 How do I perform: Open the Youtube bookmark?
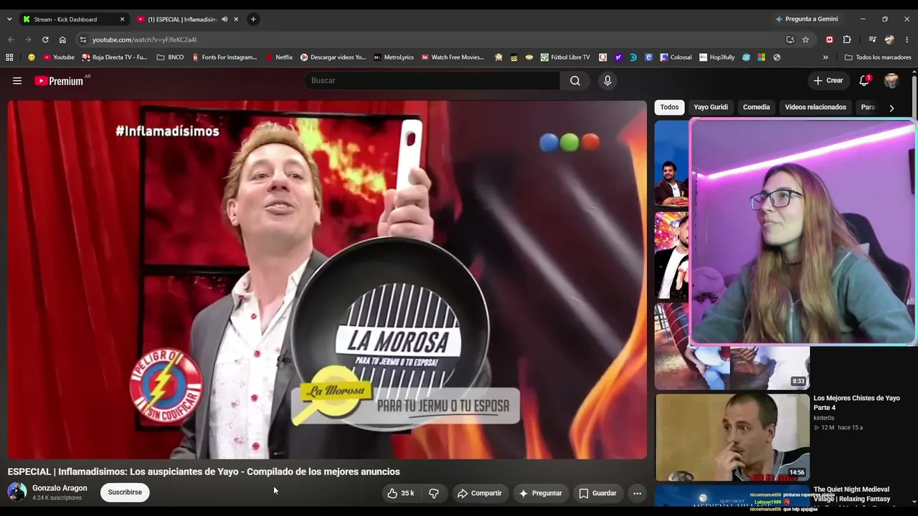pos(59,57)
